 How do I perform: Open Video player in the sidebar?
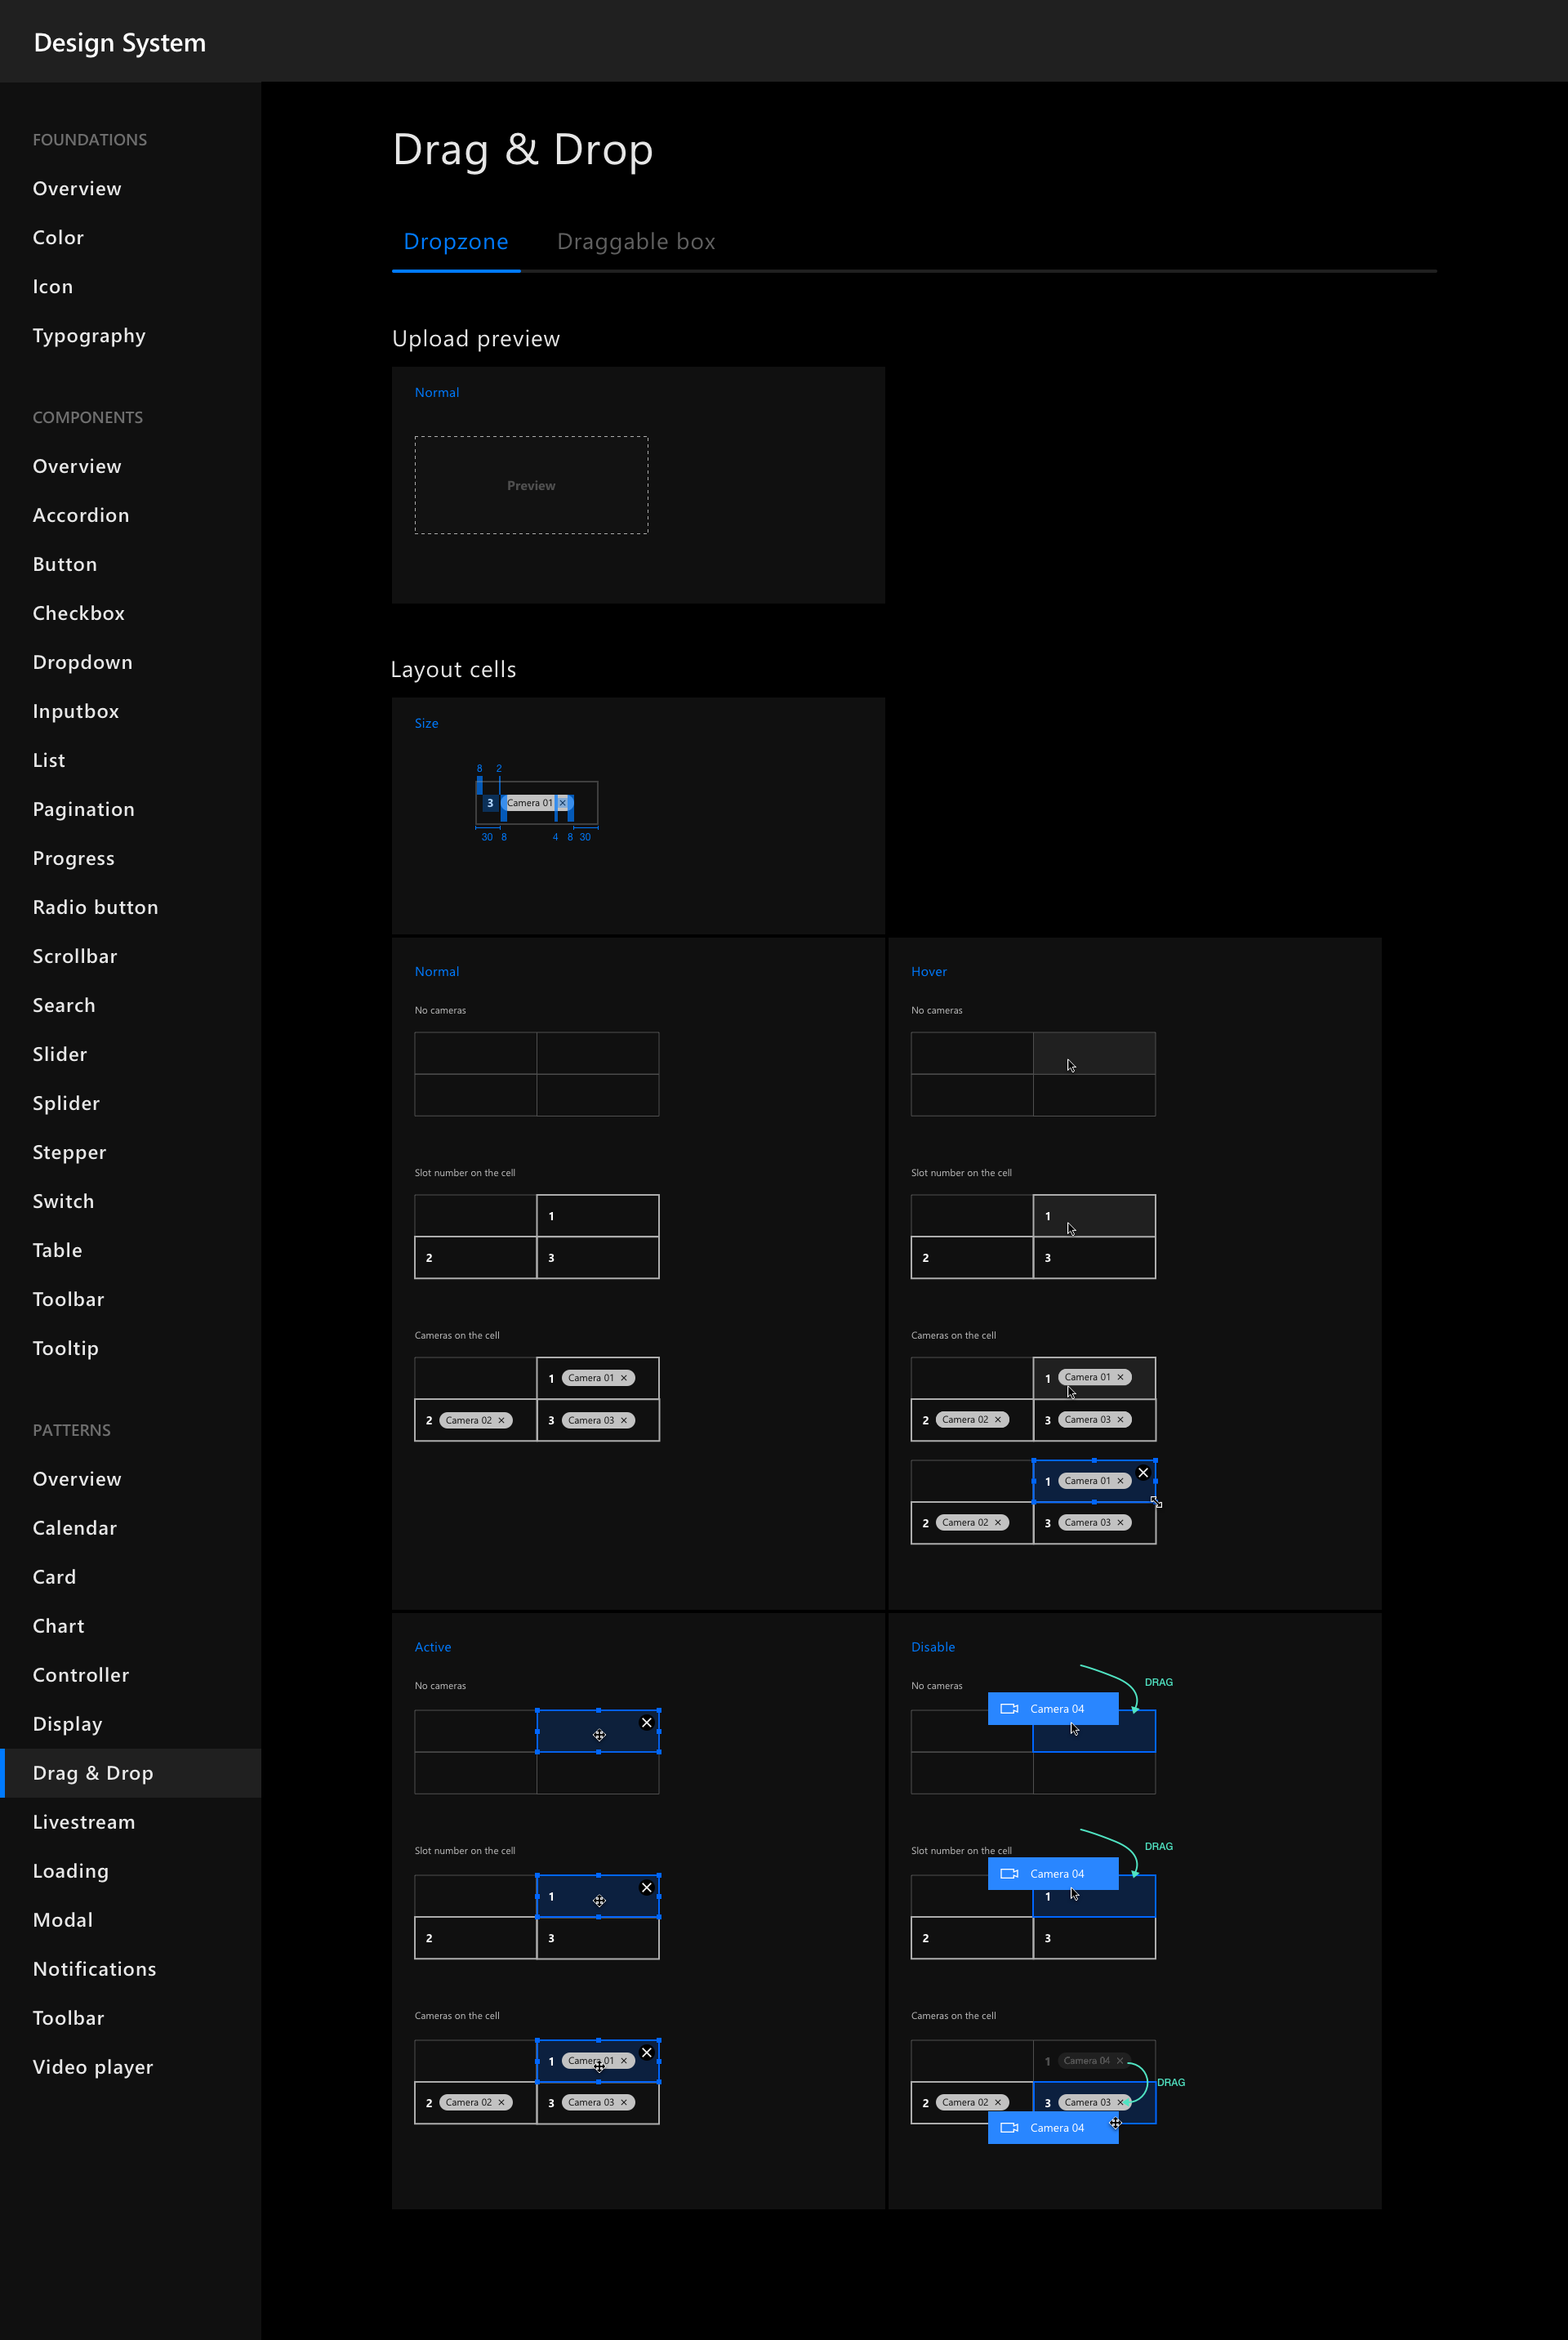(93, 2067)
